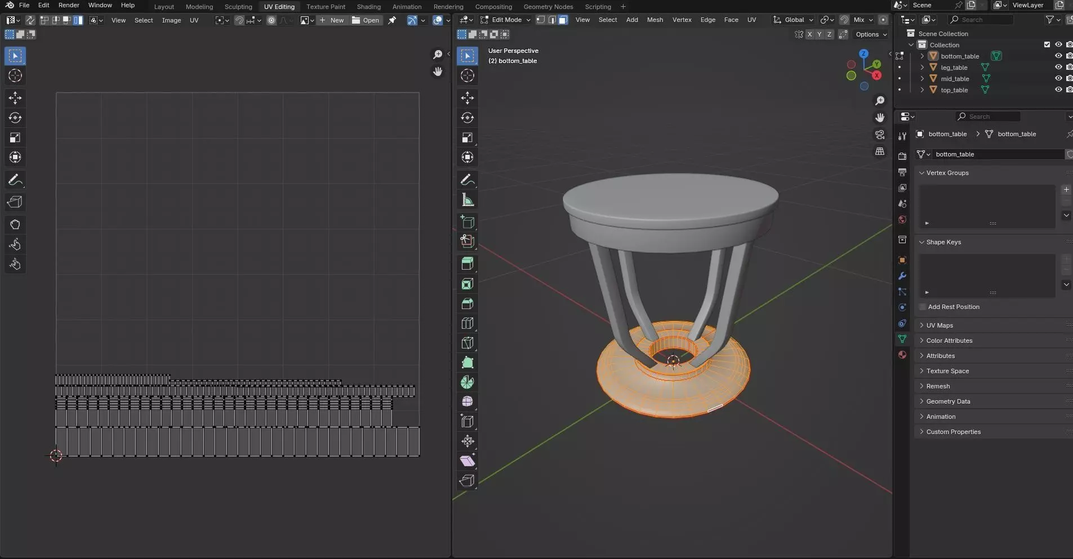The height and width of the screenshot is (559, 1073).
Task: Enable face select mode in 3D viewport header
Action: click(563, 20)
